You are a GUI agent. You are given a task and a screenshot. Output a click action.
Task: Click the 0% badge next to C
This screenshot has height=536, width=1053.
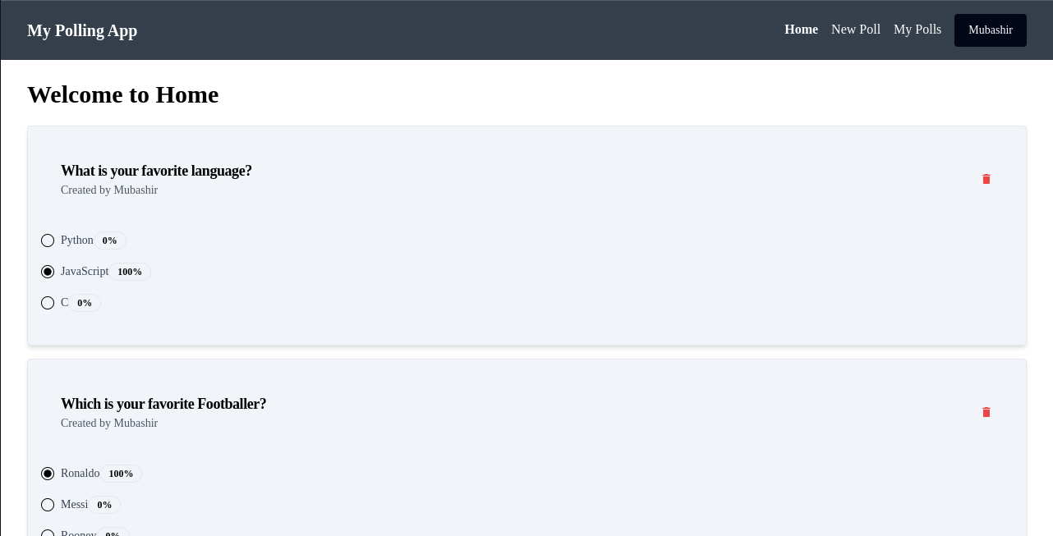click(85, 303)
